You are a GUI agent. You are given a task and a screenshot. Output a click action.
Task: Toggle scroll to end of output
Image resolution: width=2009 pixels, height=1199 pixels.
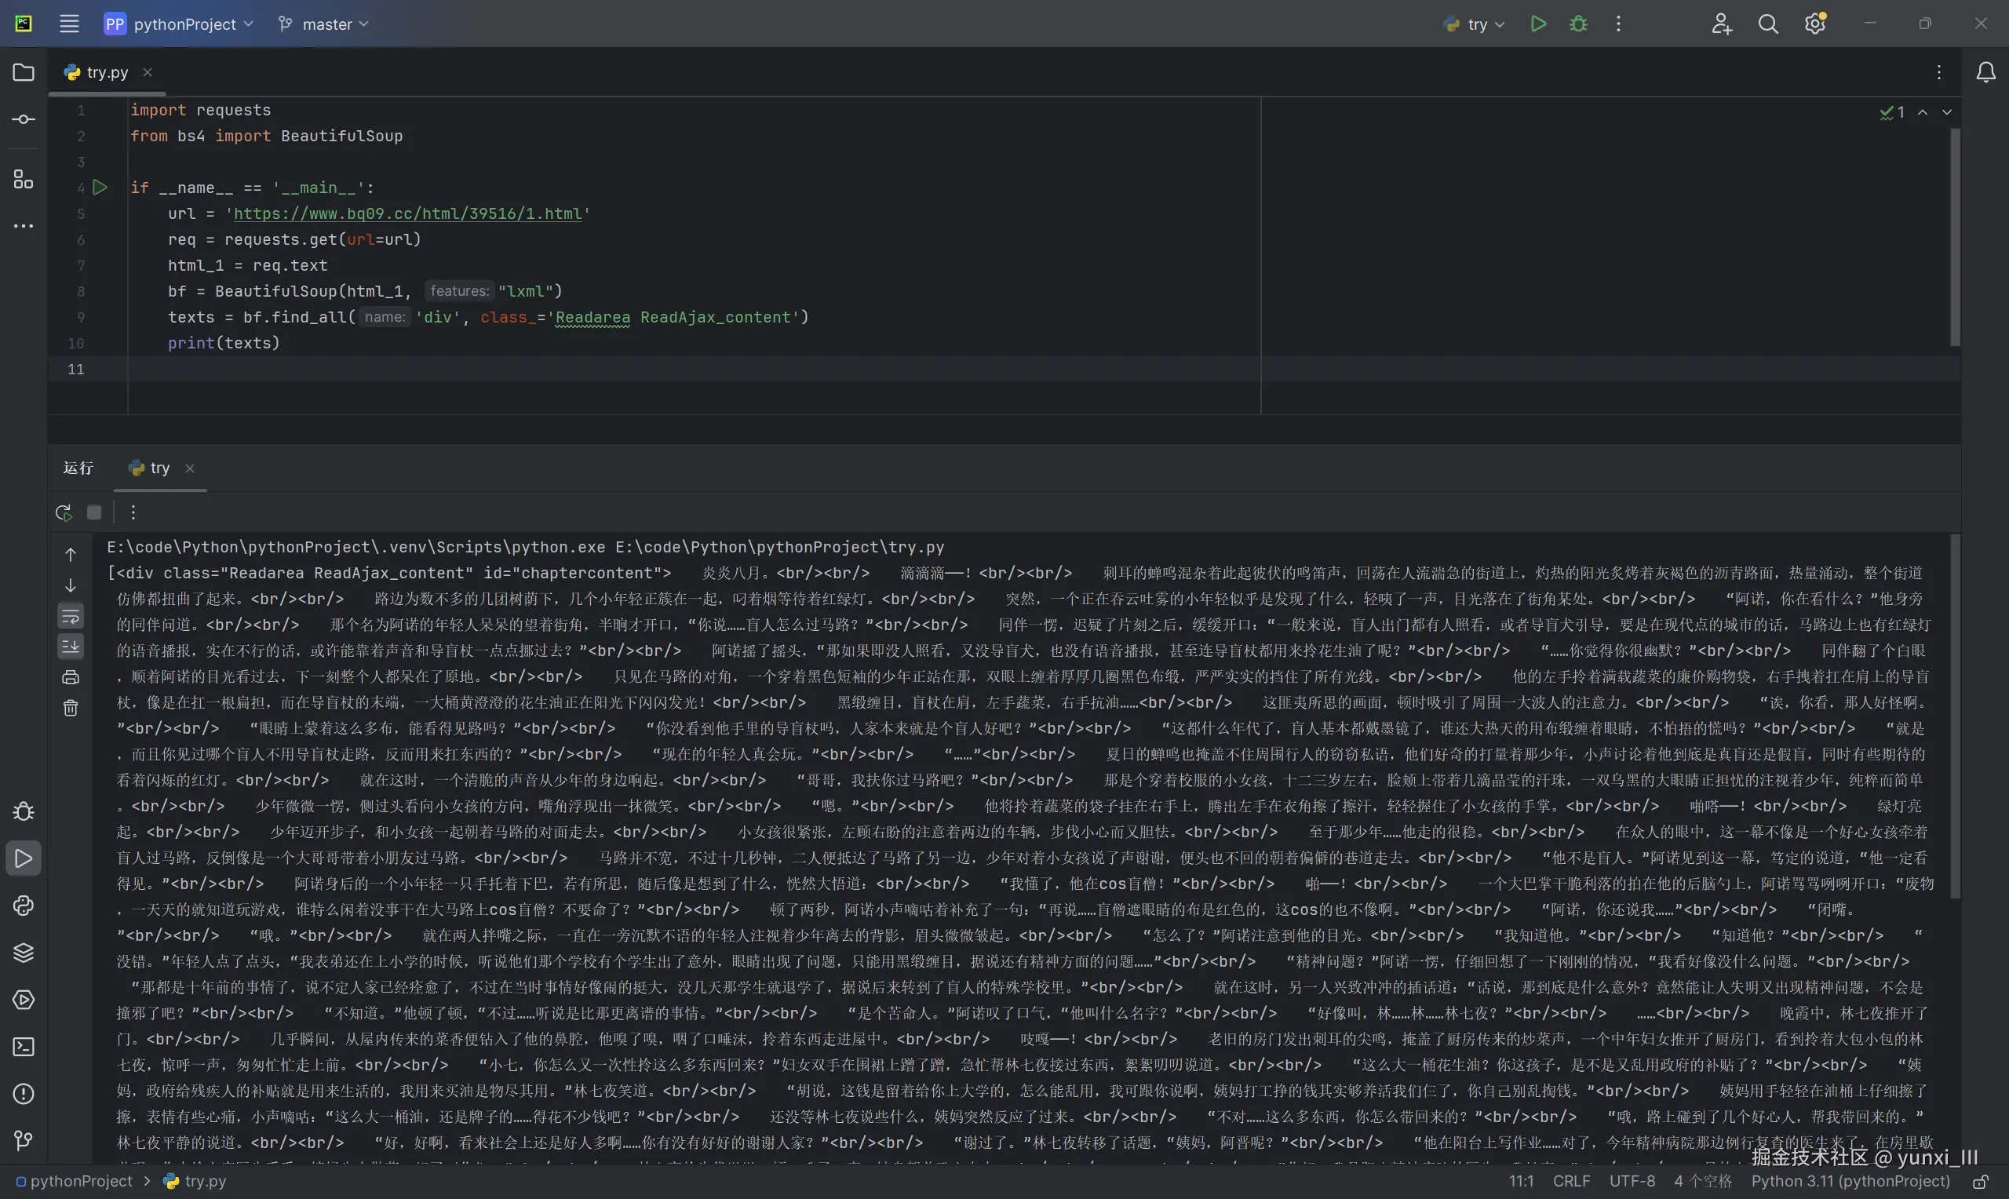point(71,647)
